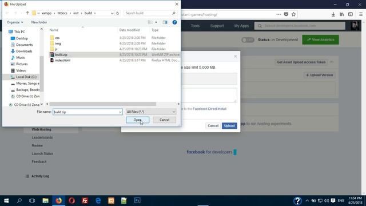This screenshot has width=366, height=206.
Task: Open the Organize menu
Action: [15, 22]
